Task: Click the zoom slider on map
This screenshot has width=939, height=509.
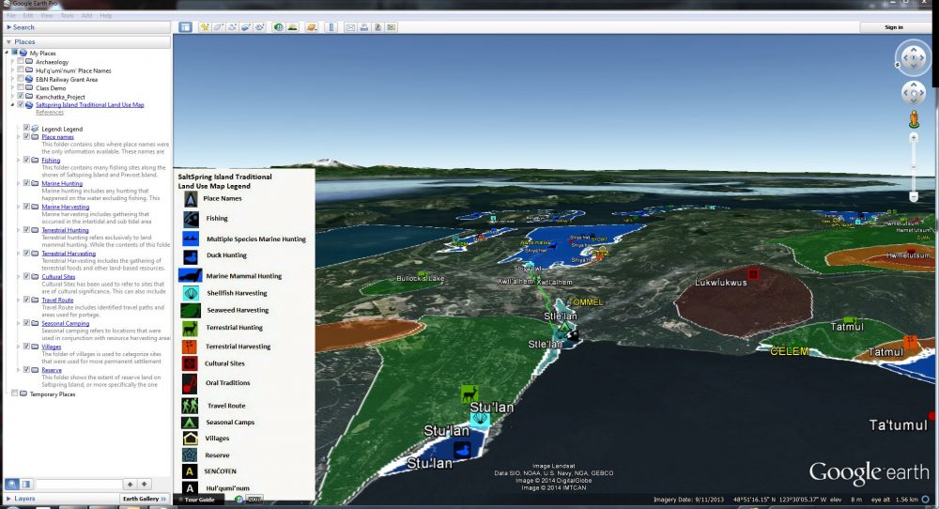Action: pos(914,166)
